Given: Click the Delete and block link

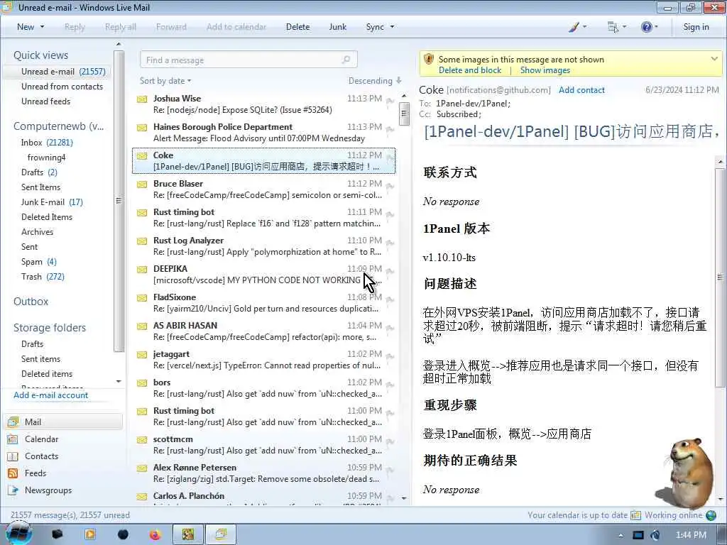Looking at the screenshot, I should coord(470,70).
